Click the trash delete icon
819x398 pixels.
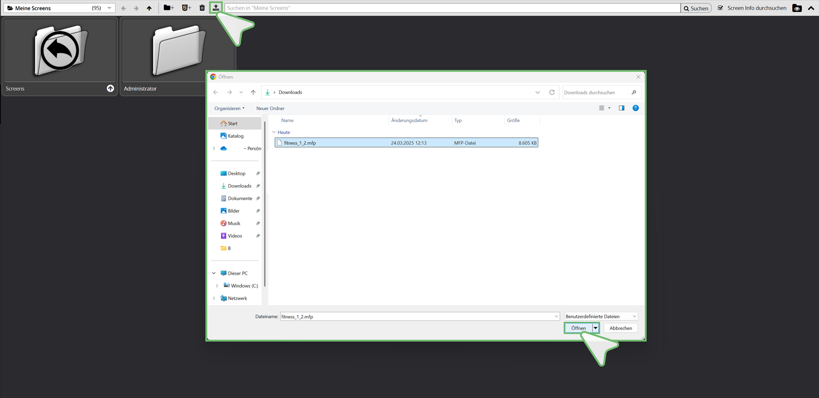202,8
